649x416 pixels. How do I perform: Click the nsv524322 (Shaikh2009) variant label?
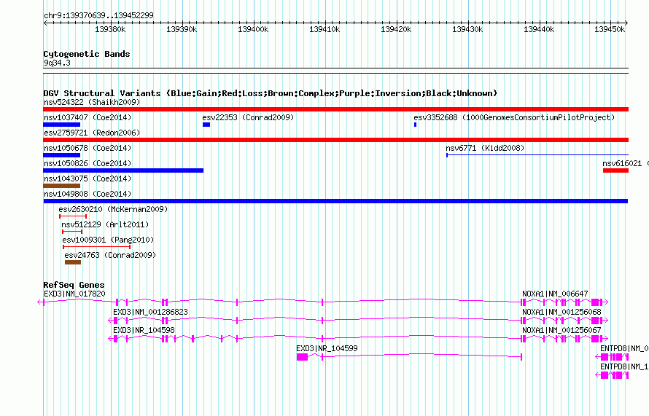coord(92,102)
